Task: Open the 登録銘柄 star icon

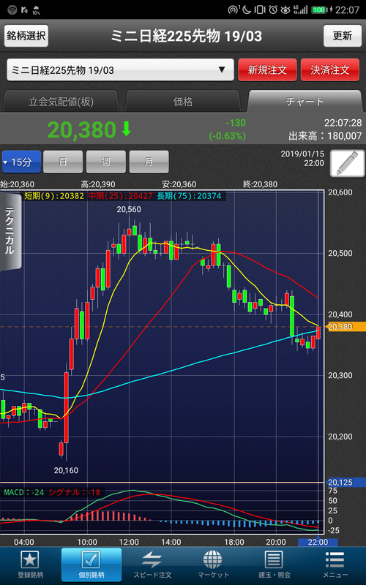Action: pyautogui.click(x=30, y=559)
